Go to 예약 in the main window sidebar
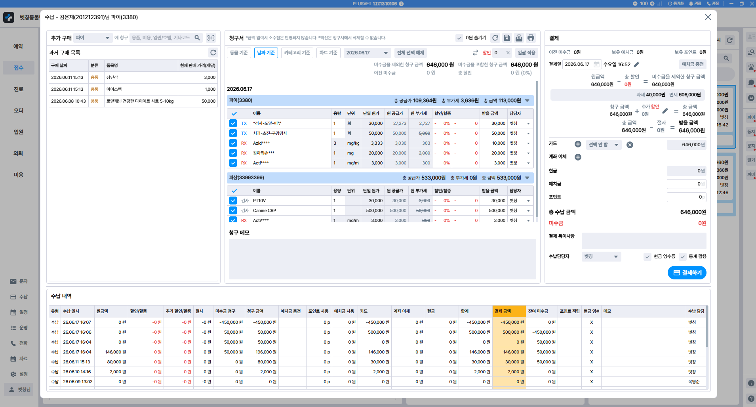Screen dimensions: 756x407 pos(18,46)
